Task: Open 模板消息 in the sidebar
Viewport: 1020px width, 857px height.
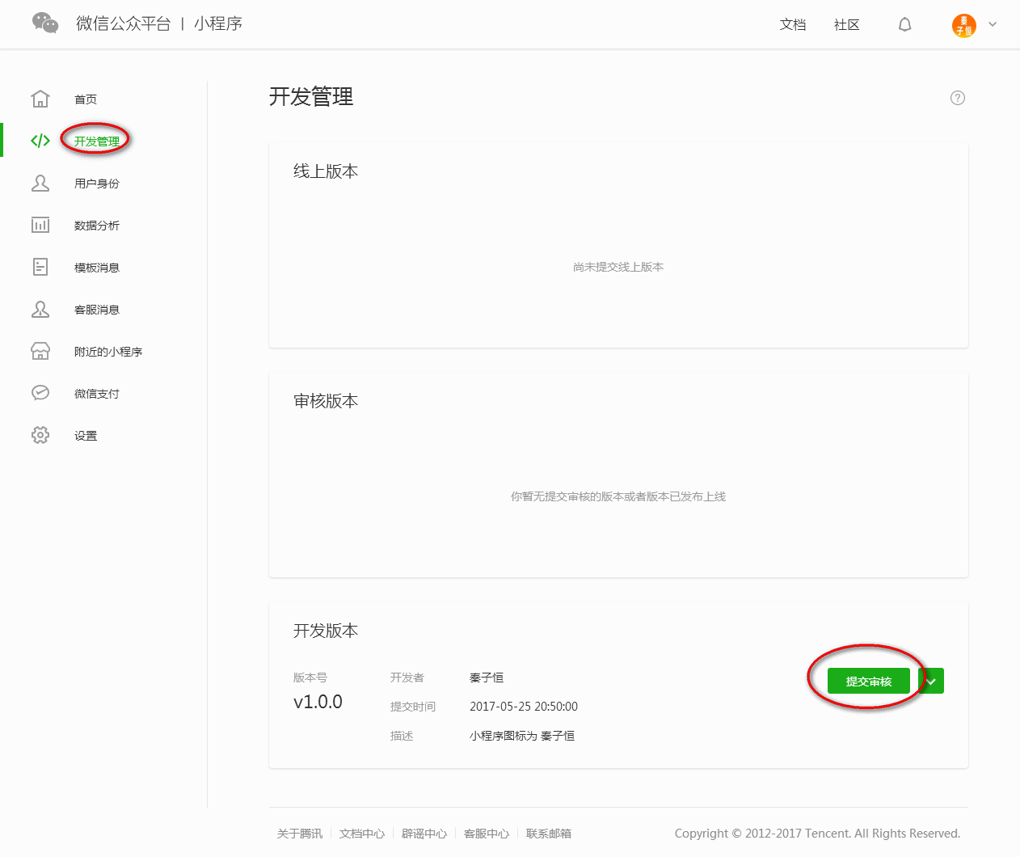Action: click(x=97, y=268)
